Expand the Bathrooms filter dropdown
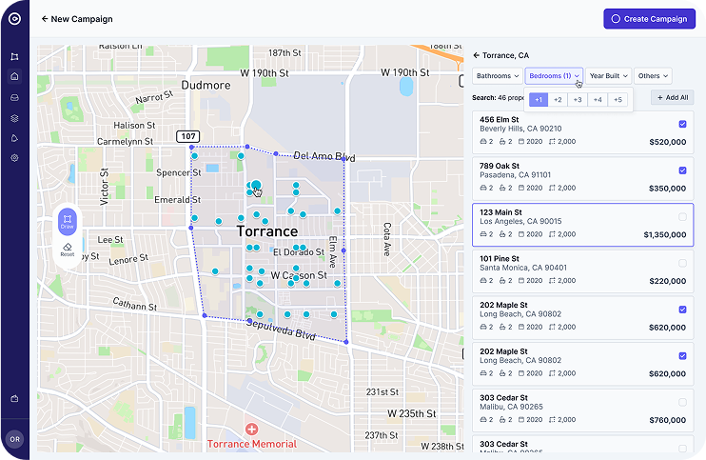The width and height of the screenshot is (706, 460). (497, 75)
